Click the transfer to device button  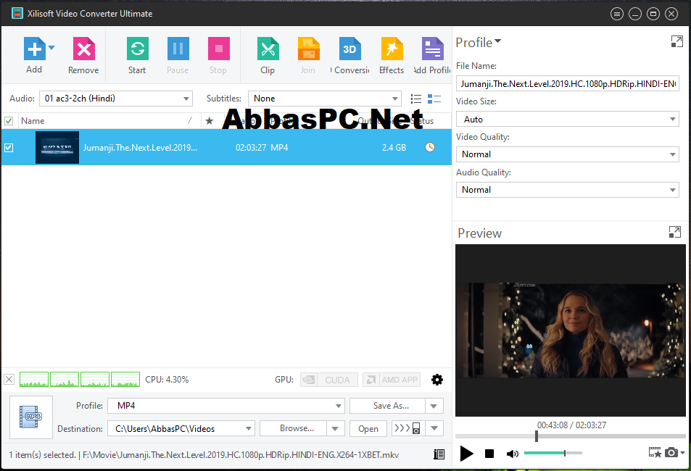408,428
